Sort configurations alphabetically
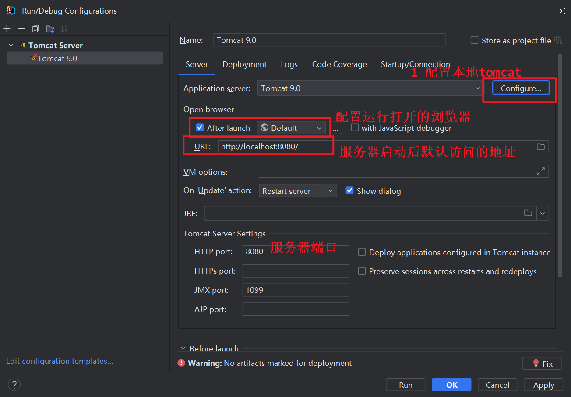 click(64, 29)
